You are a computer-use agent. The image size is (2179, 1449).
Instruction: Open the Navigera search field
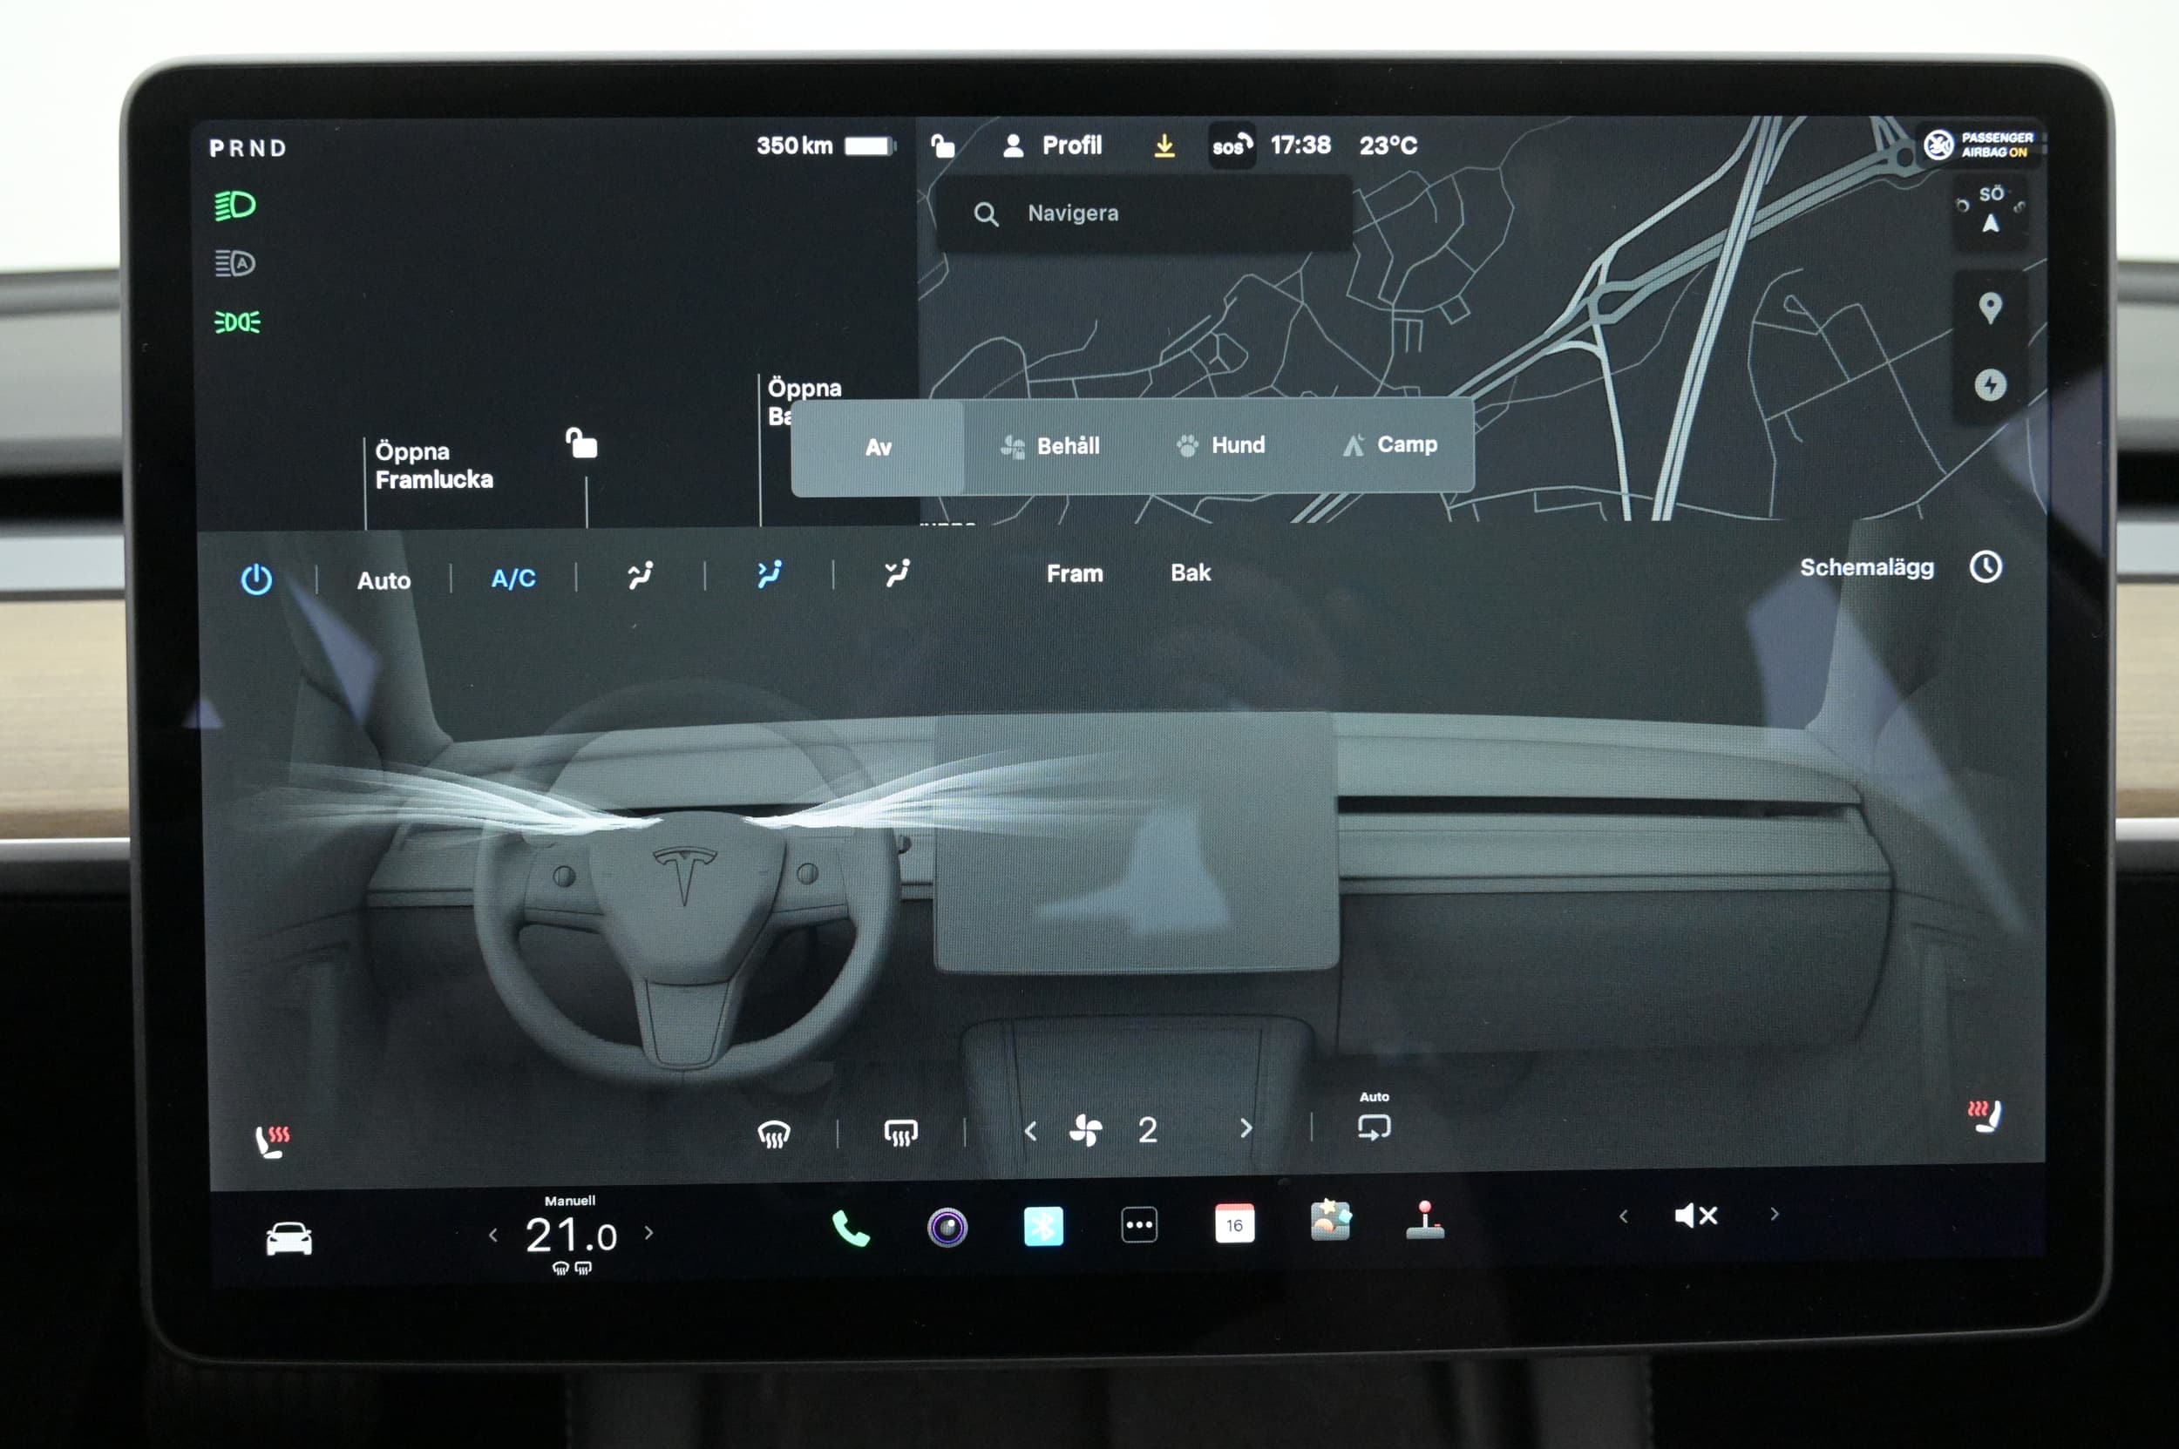1144,213
